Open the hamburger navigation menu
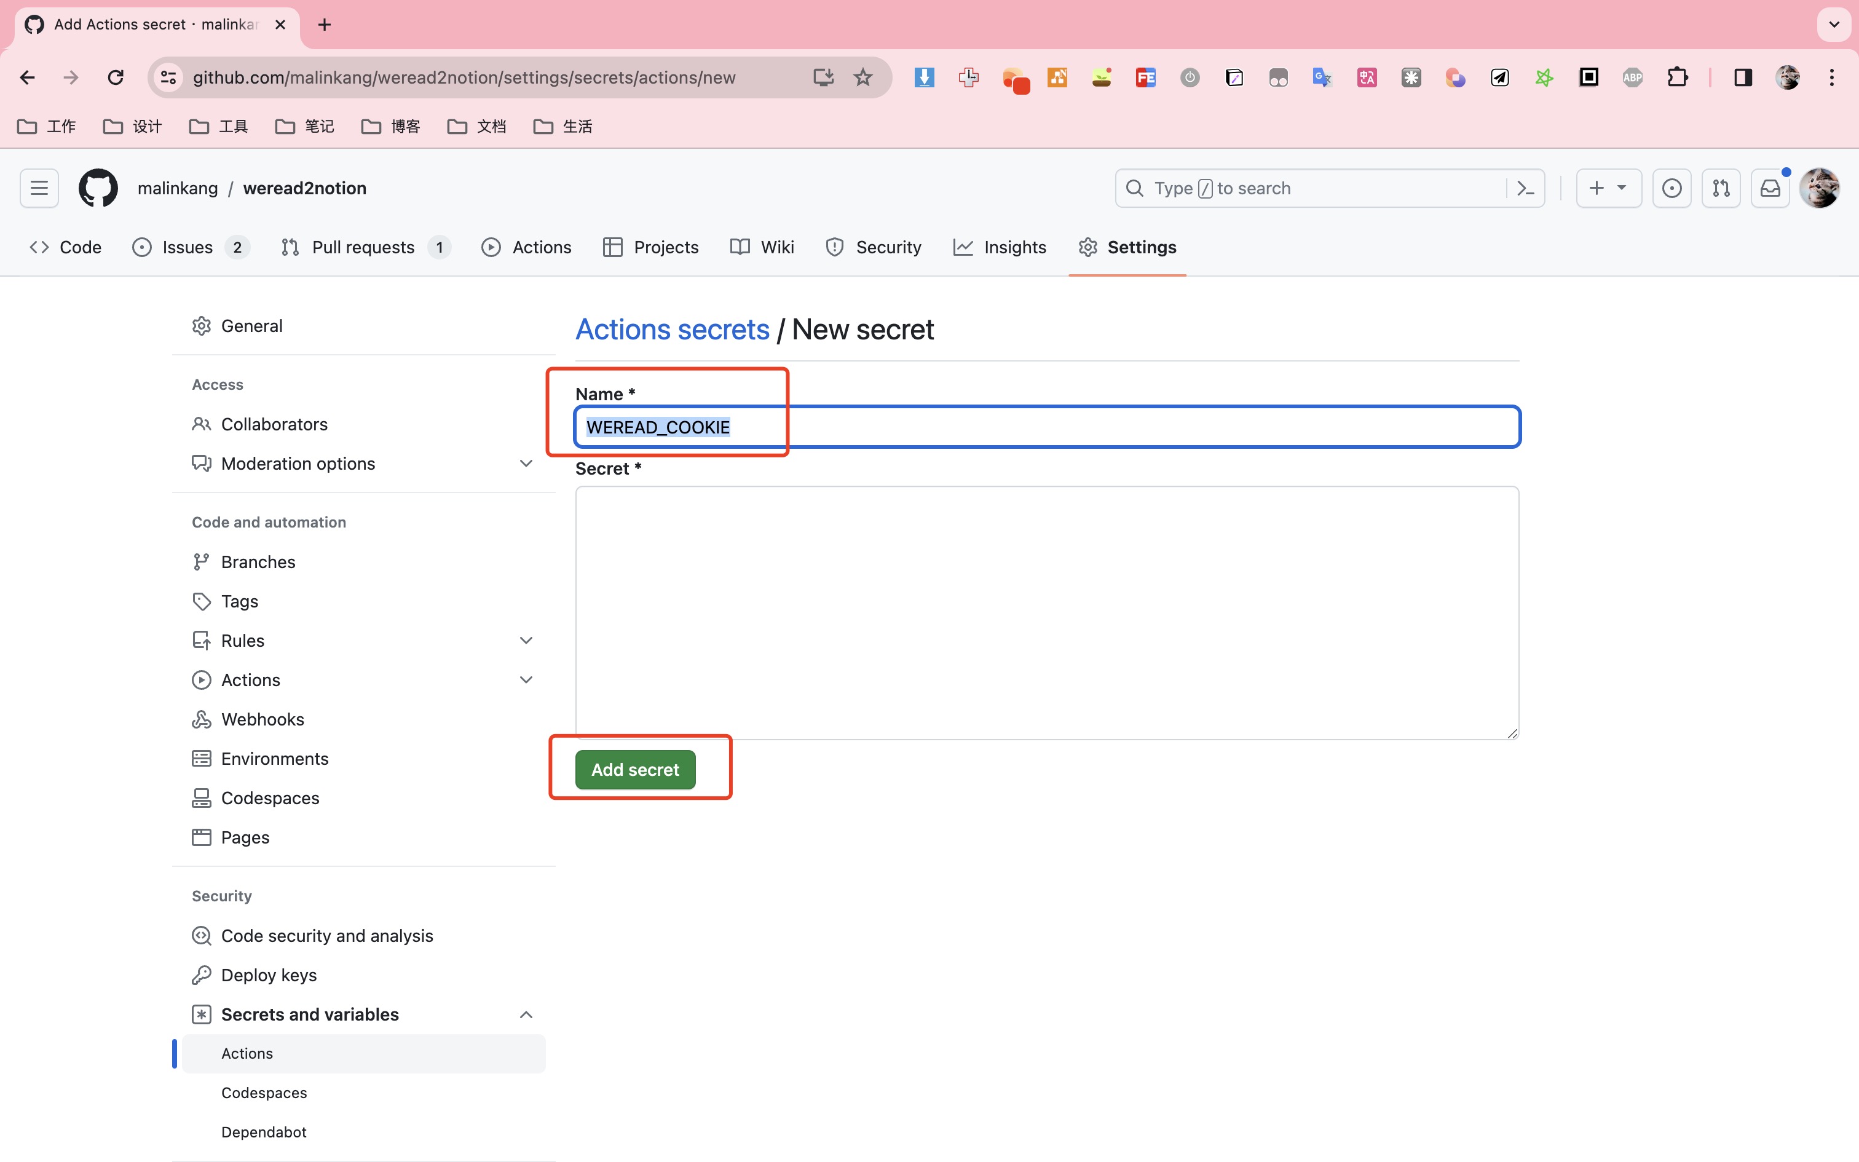1859x1162 pixels. tap(39, 188)
